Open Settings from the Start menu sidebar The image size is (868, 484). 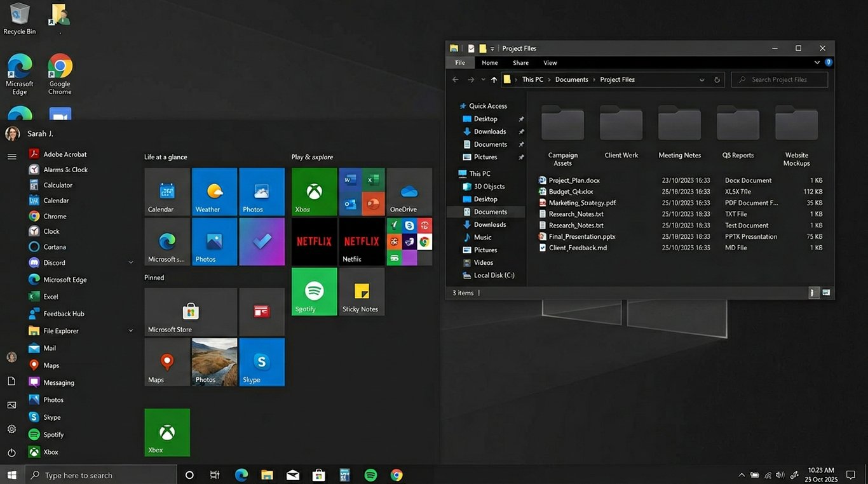[x=11, y=429]
